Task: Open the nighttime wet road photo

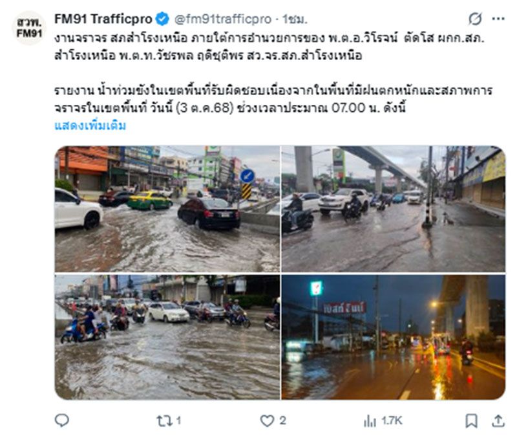Action: tap(394, 337)
